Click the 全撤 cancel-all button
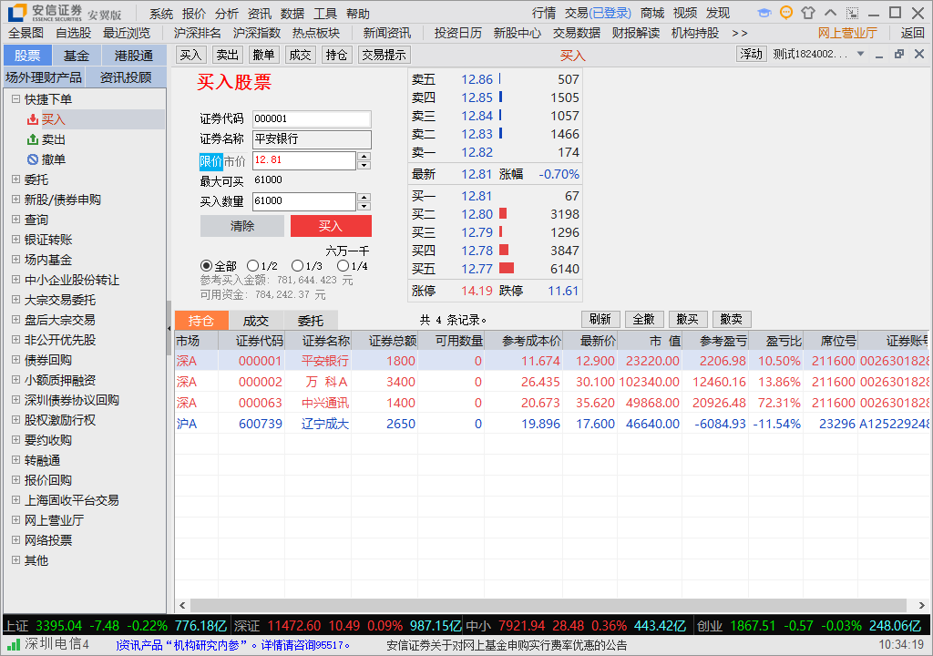 [644, 319]
